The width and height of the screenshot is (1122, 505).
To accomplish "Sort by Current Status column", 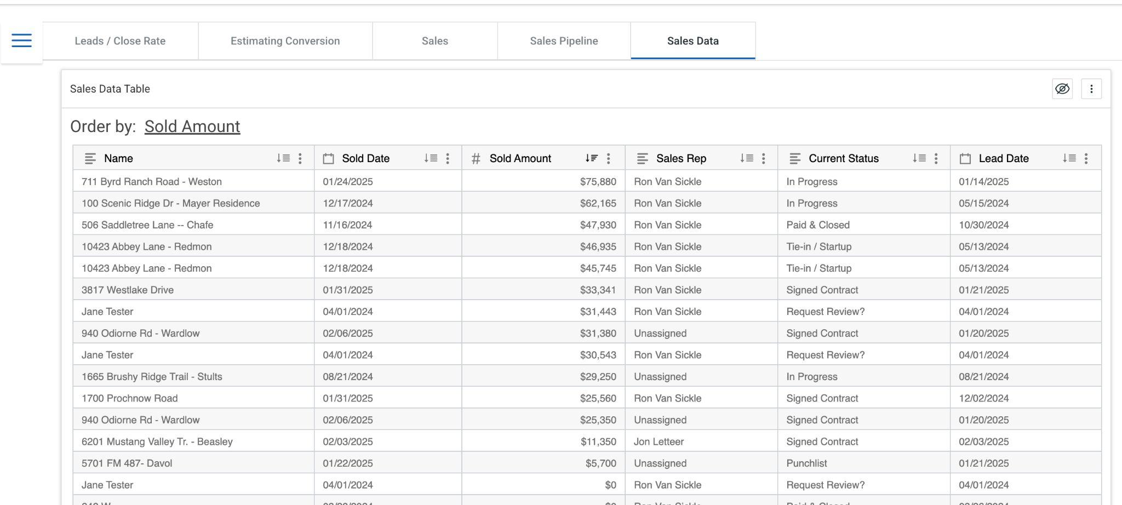I will 919,158.
